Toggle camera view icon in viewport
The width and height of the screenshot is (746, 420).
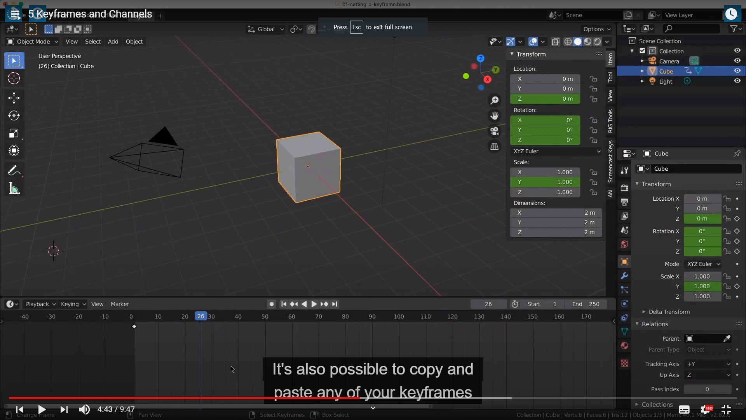(494, 131)
